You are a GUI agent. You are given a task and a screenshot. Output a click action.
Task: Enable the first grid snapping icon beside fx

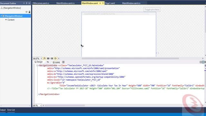pos(48,58)
